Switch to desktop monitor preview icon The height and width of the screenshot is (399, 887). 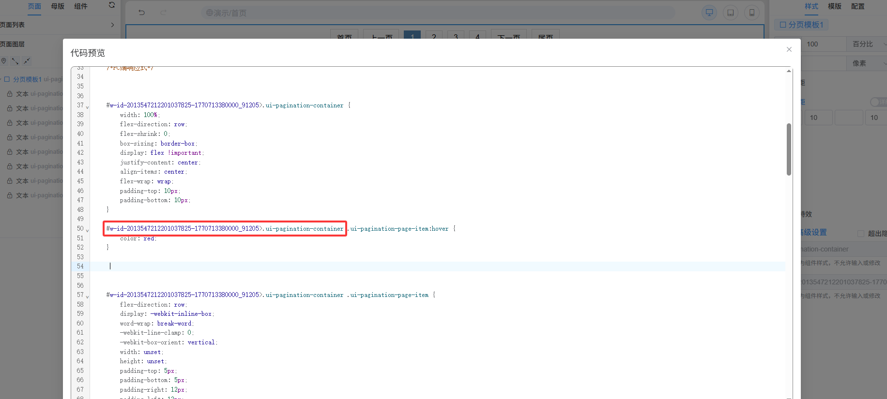(709, 13)
